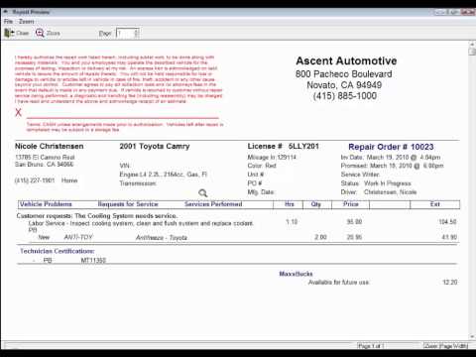Click the antifreeze quantity '2.00'
This screenshot has height=357, width=476.
click(320, 237)
